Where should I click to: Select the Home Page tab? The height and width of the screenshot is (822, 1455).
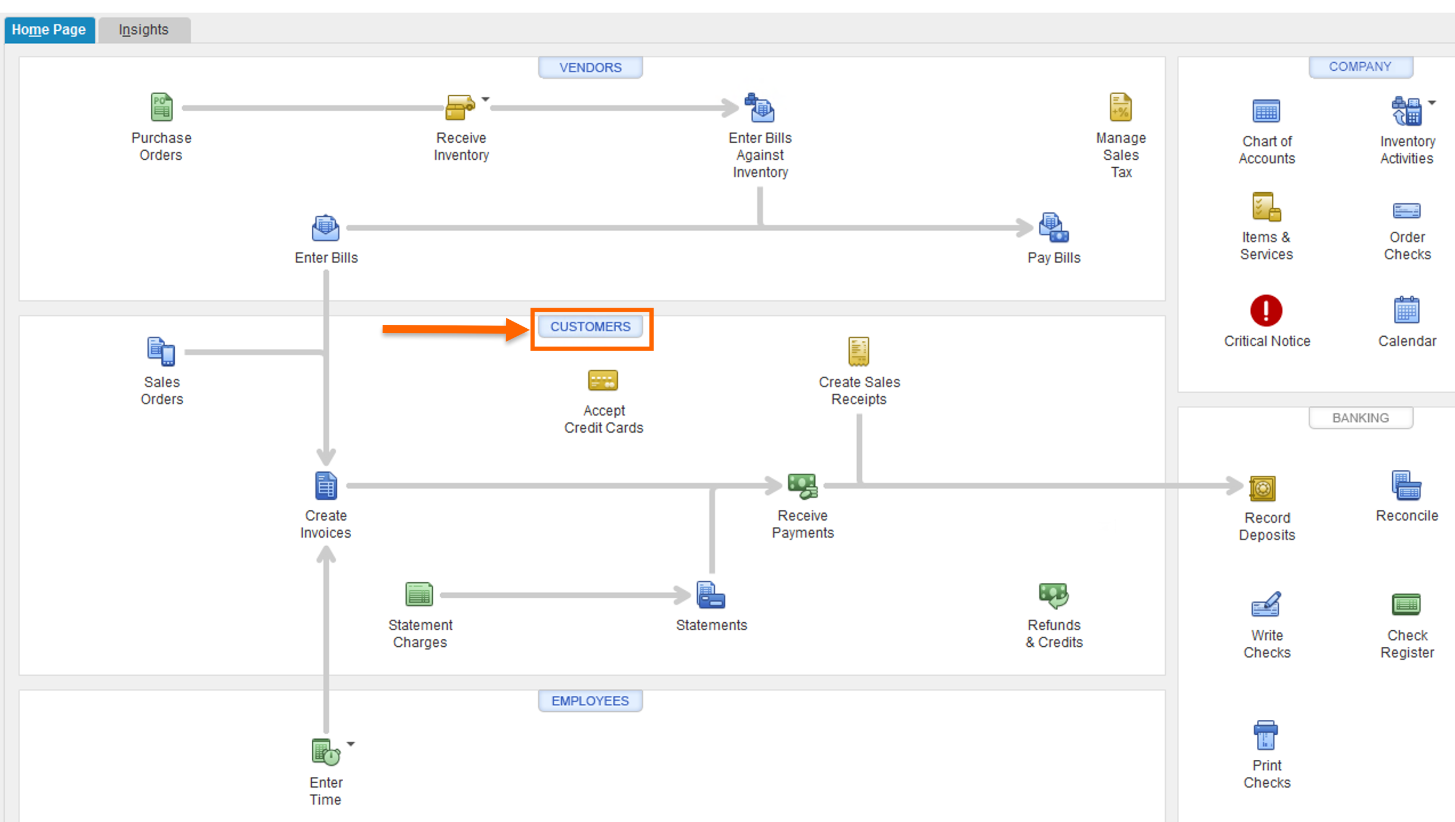coord(49,30)
